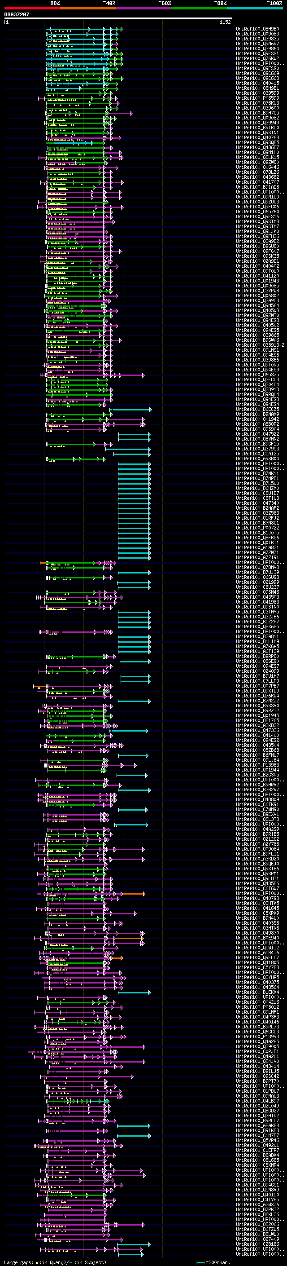The height and width of the screenshot is (1266, 287).
Task: Select hit label UniRef100_Q9C669
Action: click(257, 73)
